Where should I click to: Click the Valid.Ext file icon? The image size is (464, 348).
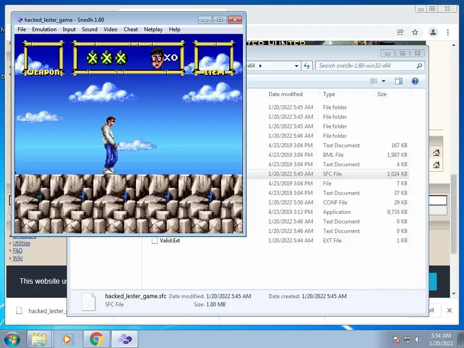click(155, 240)
